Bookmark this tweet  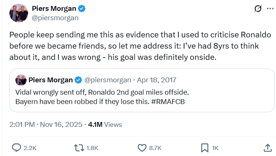click(x=205, y=148)
